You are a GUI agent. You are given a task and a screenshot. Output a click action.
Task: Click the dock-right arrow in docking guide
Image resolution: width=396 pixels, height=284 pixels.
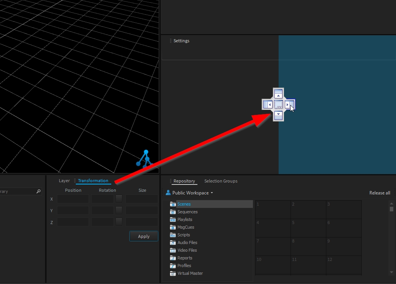(289, 105)
